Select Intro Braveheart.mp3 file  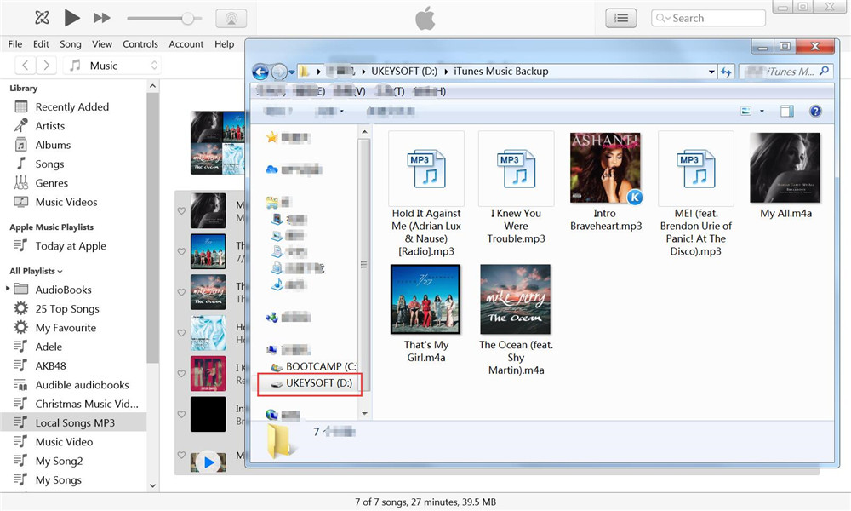(x=606, y=182)
